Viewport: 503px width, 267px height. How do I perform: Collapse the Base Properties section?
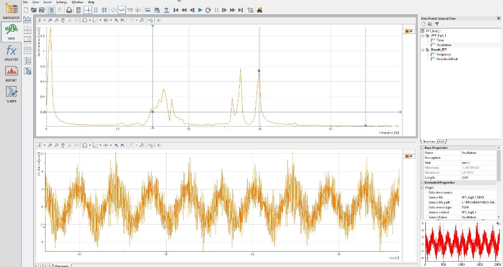[422, 148]
